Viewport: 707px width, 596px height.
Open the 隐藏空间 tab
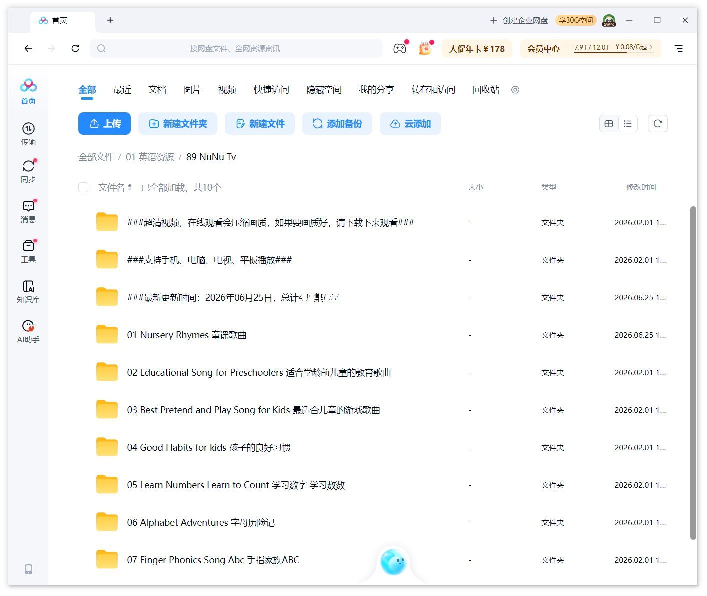(324, 90)
